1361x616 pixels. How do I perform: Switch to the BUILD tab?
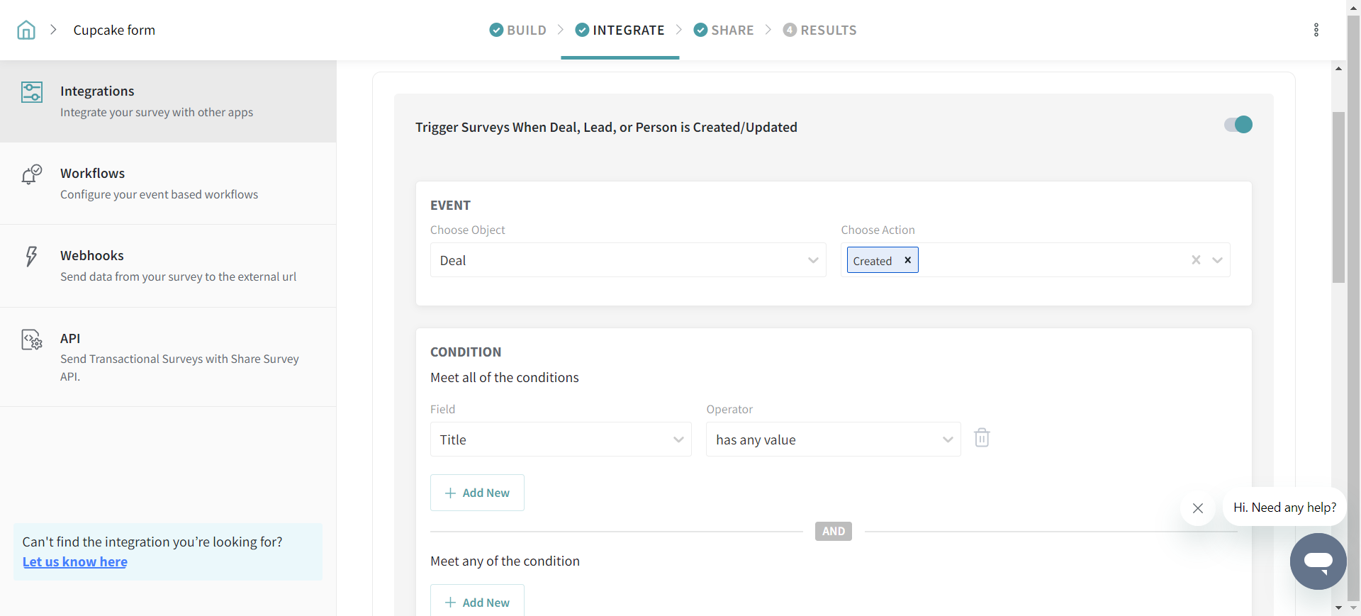click(x=518, y=30)
